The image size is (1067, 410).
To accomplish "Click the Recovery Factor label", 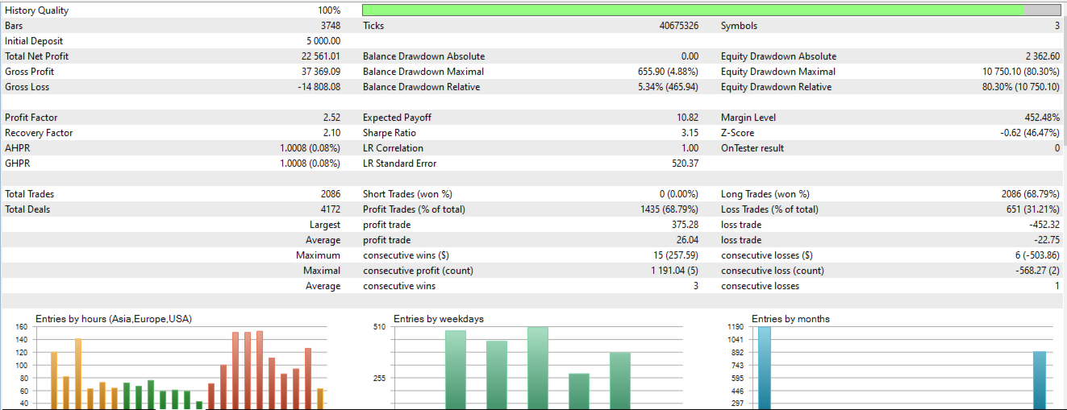I will click(39, 133).
